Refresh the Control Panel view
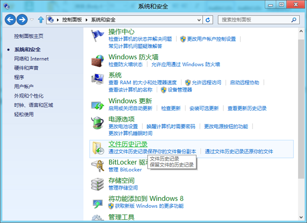The width and height of the screenshot is (307, 223). pos(208,20)
